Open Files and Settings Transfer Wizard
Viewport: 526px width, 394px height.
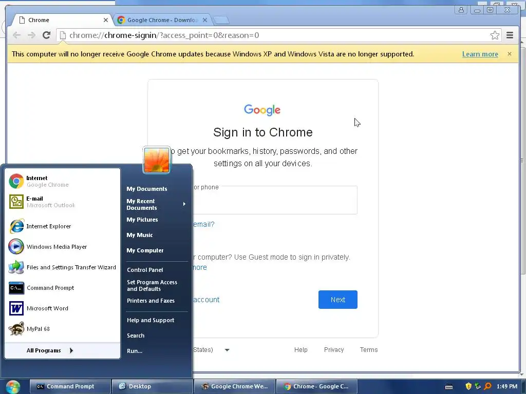(x=62, y=267)
